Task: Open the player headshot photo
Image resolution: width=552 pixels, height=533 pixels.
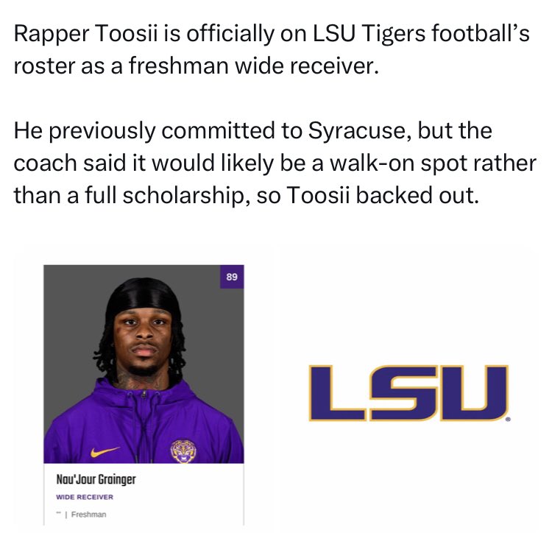Action: pyautogui.click(x=144, y=364)
